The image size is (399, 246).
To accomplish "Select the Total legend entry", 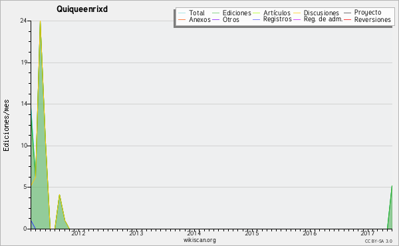I will click(196, 13).
